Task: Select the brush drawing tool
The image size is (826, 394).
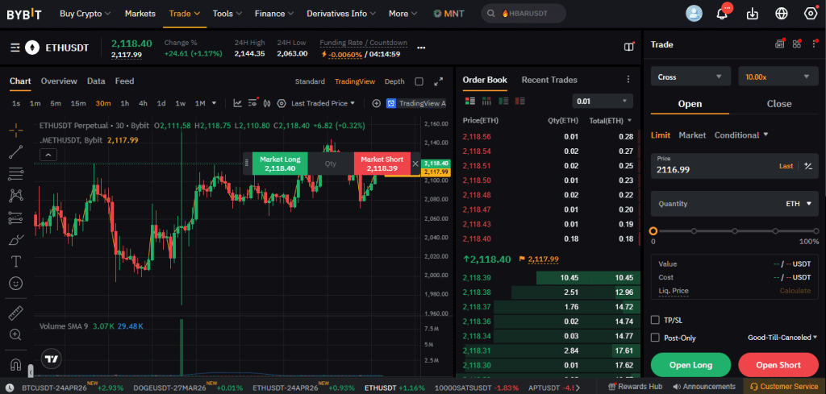Action: coord(16,240)
